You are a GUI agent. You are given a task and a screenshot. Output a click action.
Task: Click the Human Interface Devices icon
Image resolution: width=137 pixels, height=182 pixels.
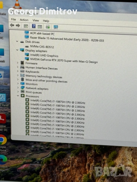click(x=22, y=67)
